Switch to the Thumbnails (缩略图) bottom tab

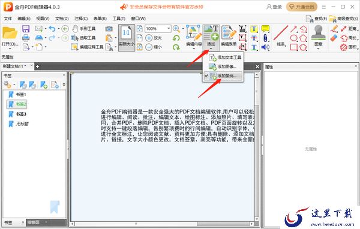(37, 222)
